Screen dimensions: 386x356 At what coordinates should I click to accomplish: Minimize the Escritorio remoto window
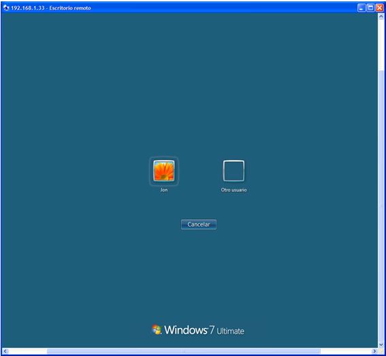click(x=361, y=8)
